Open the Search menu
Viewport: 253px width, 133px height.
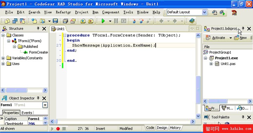[34, 12]
